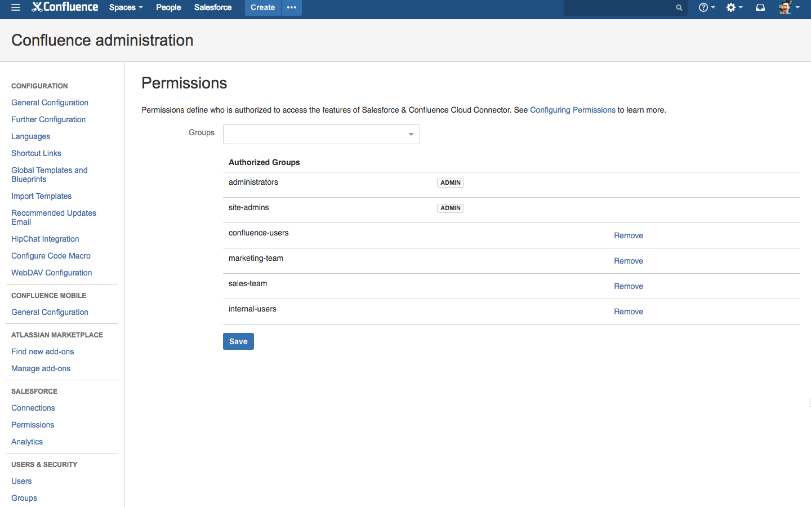Click the Save button
The image size is (811, 507).
[x=238, y=341]
